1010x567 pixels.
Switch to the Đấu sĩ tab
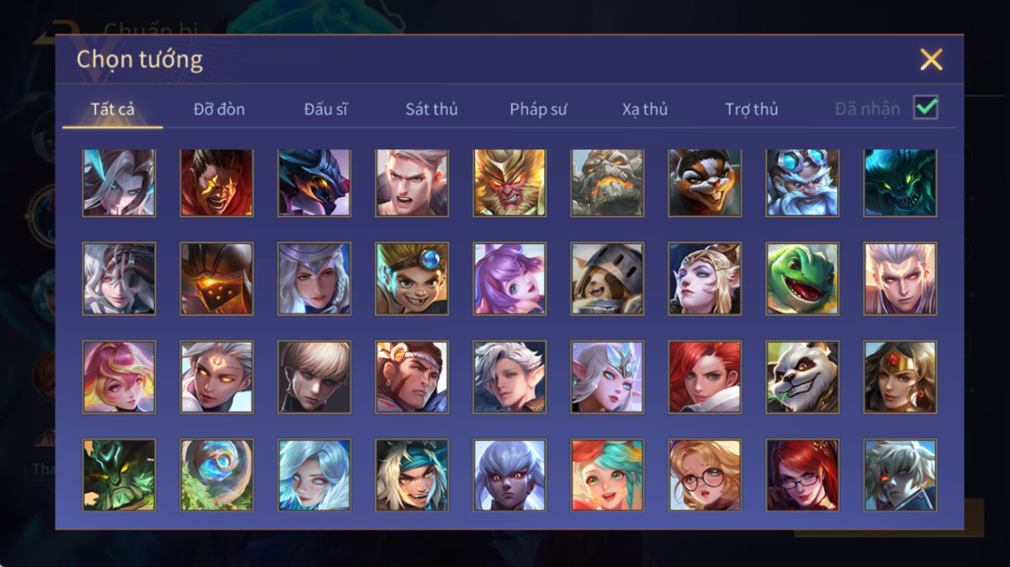click(x=326, y=109)
